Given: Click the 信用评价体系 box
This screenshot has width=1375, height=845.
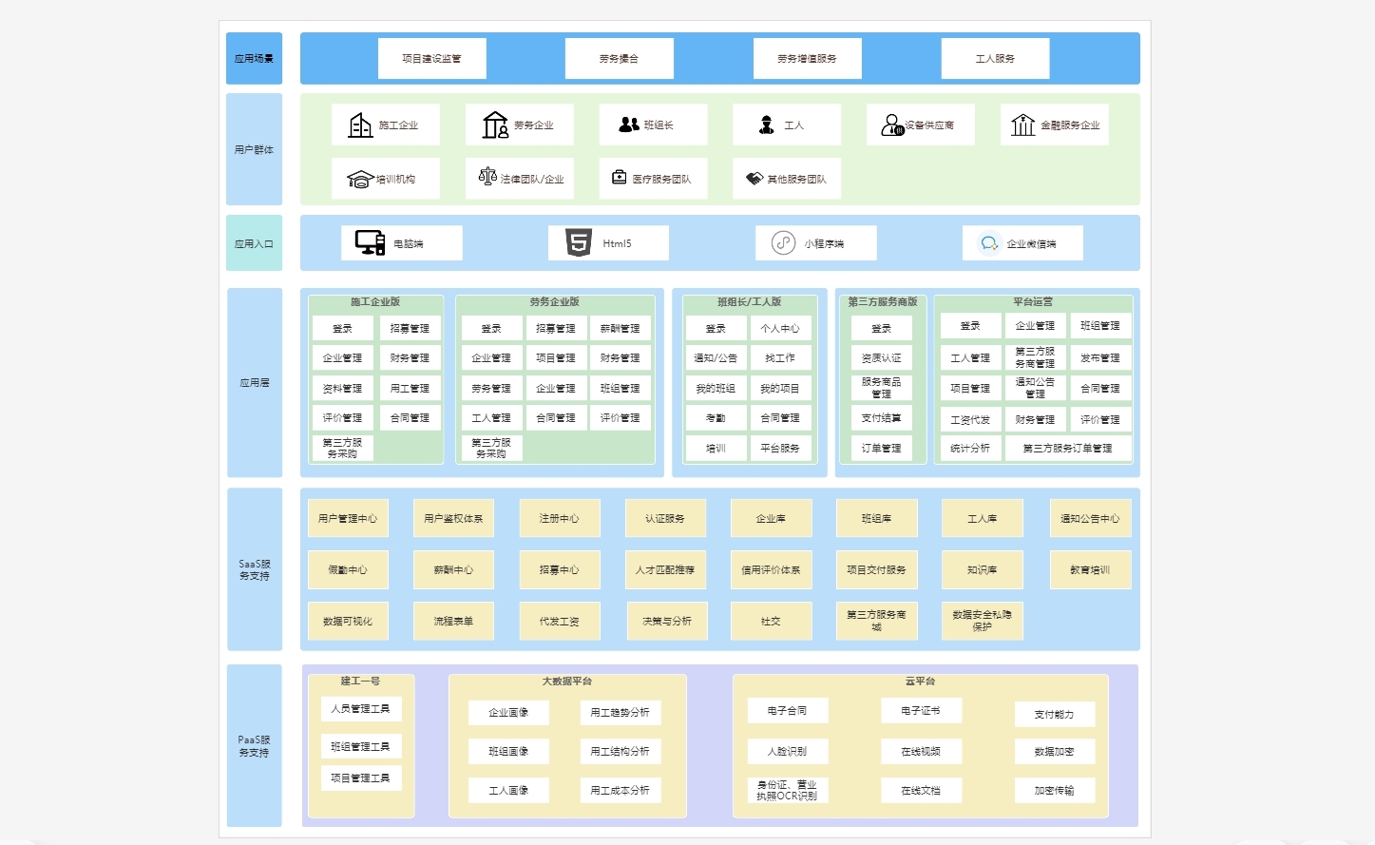Looking at the screenshot, I should pyautogui.click(x=772, y=569).
